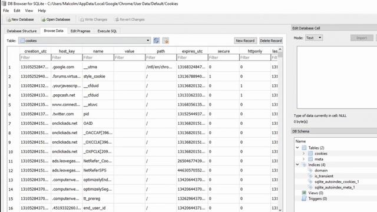Click the domain index icon

tap(310, 170)
